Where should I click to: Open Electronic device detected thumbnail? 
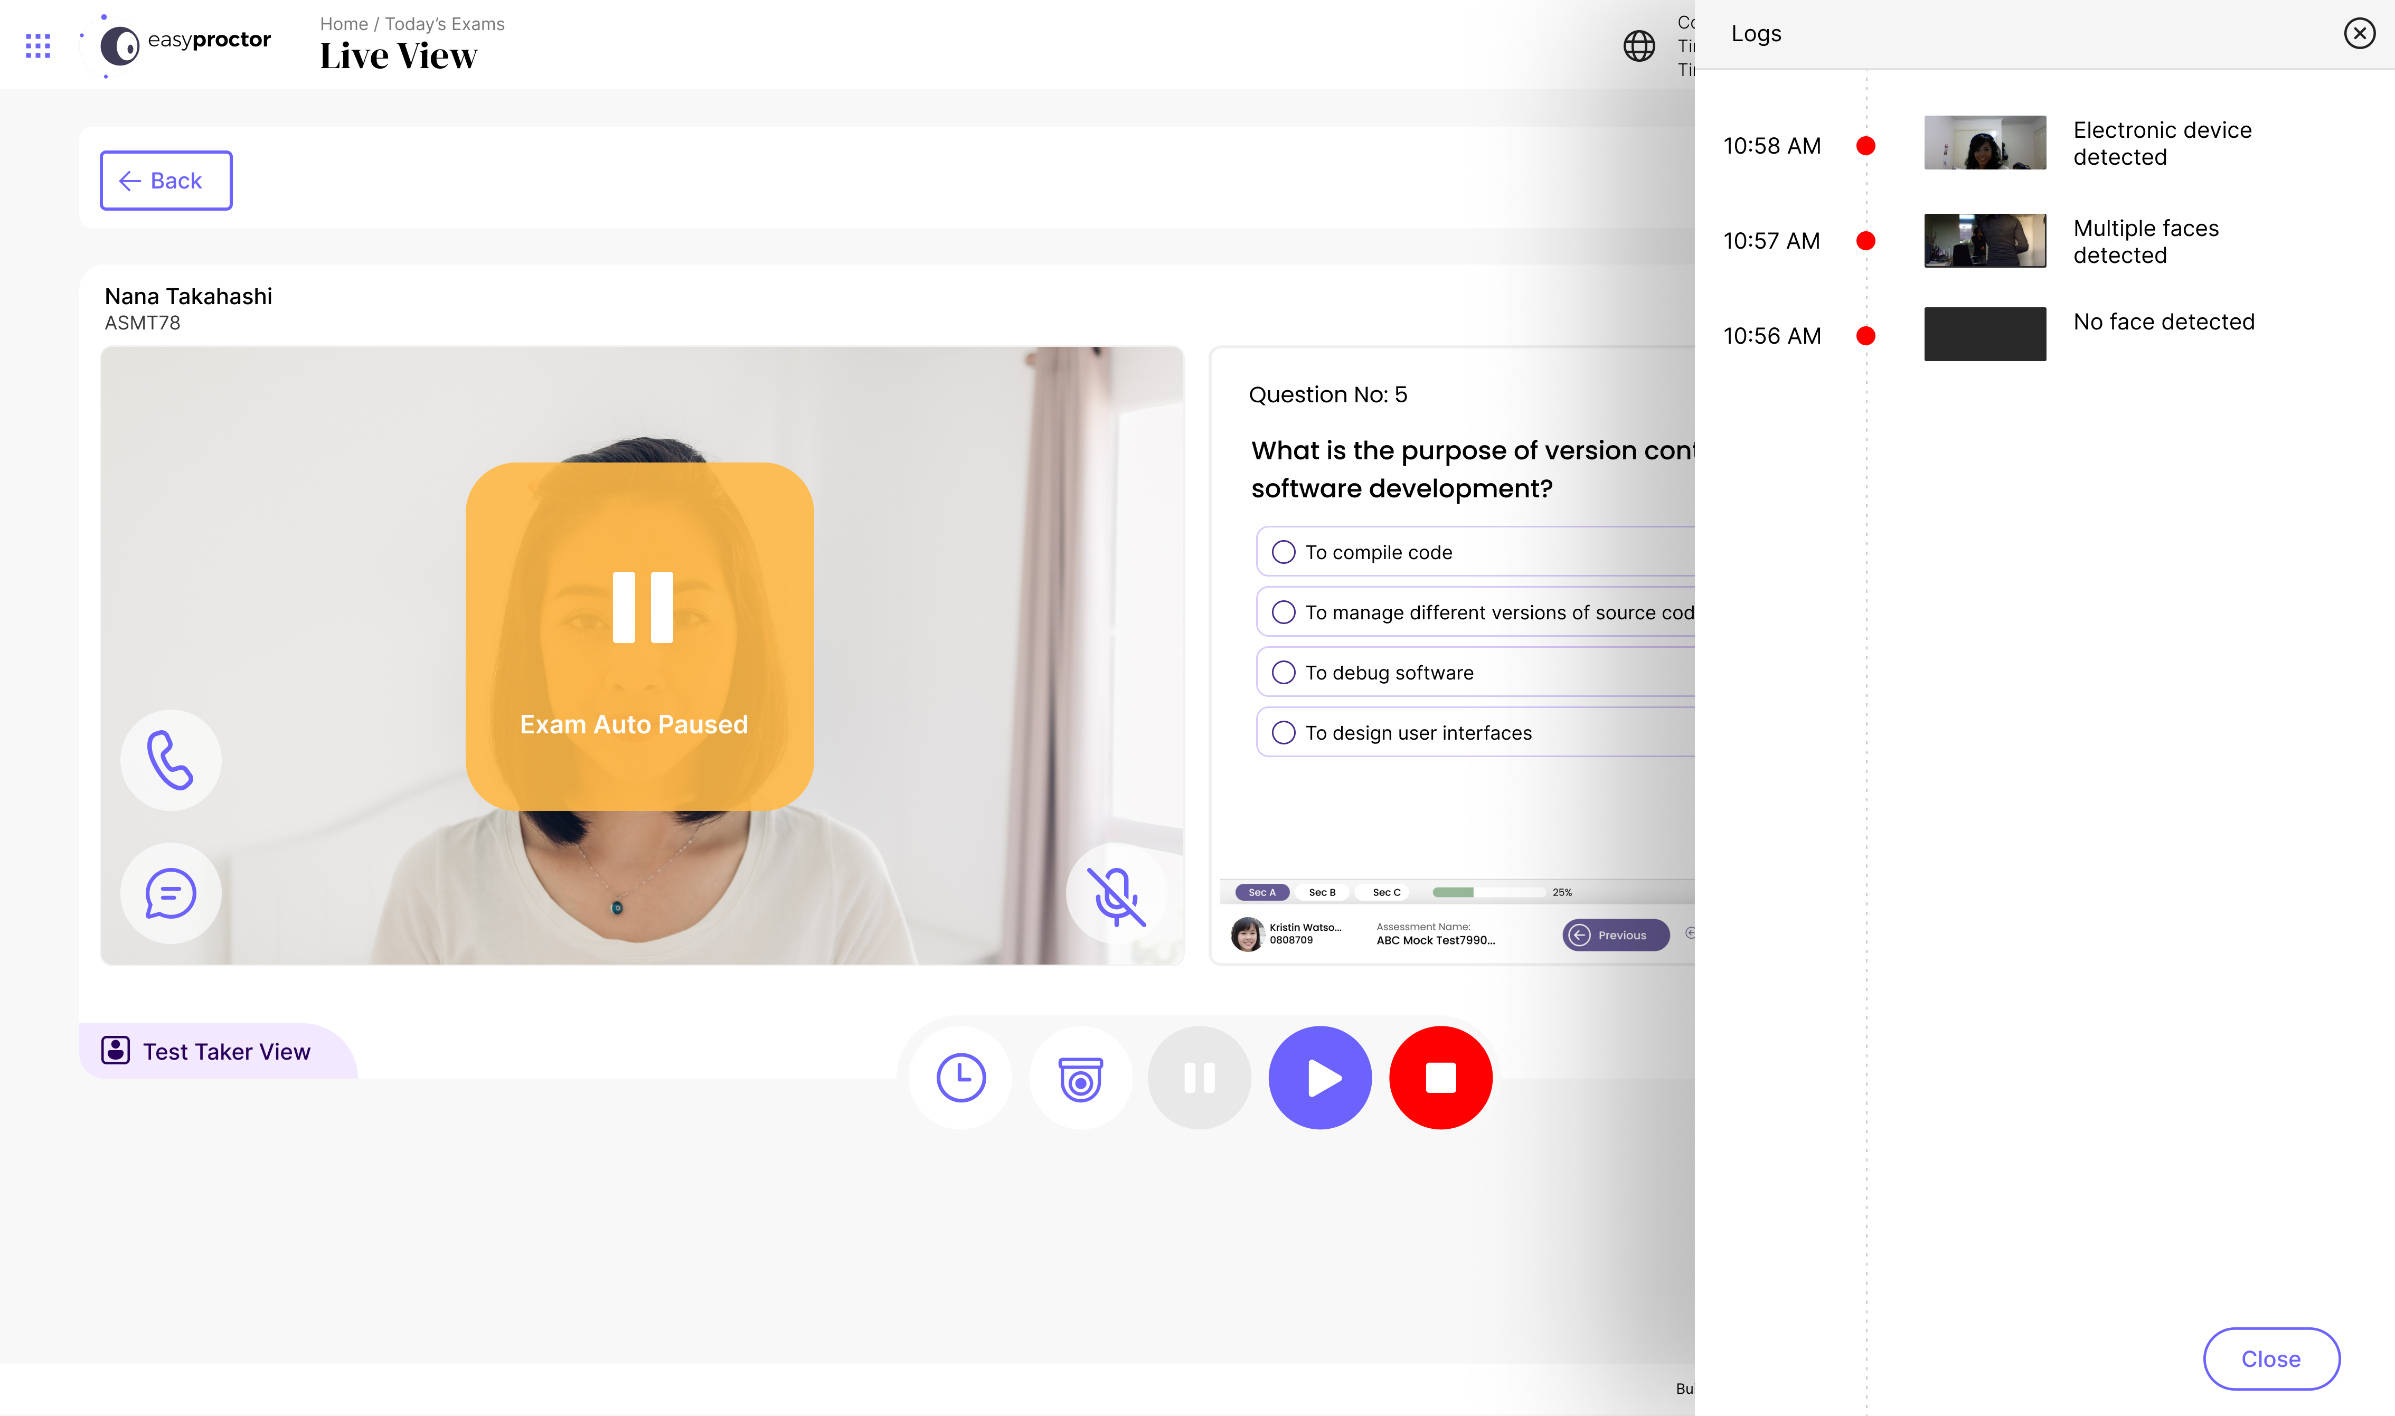coord(1985,143)
